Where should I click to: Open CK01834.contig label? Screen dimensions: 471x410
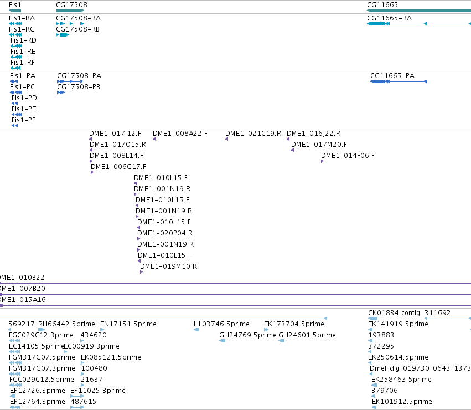(x=394, y=314)
